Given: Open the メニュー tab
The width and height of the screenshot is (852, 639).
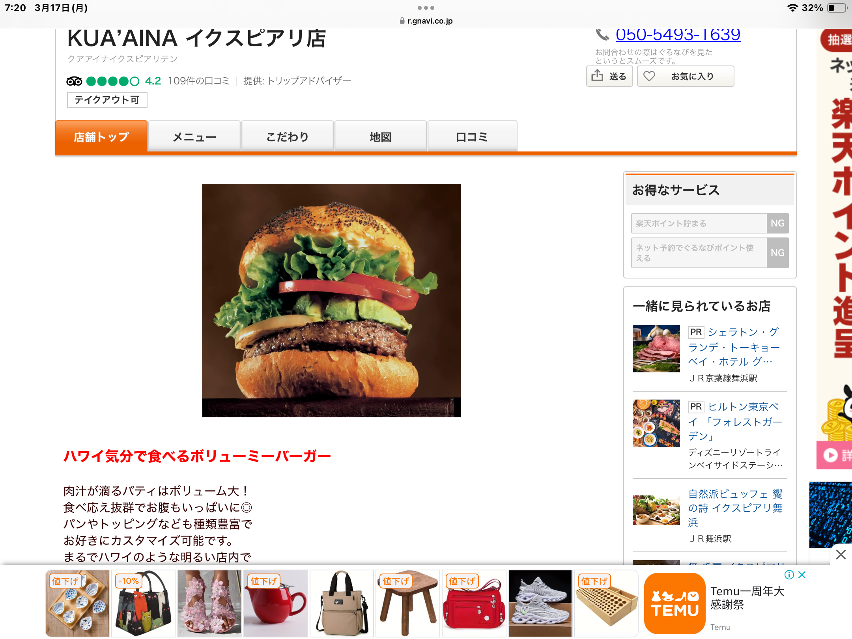Looking at the screenshot, I should coord(194,136).
